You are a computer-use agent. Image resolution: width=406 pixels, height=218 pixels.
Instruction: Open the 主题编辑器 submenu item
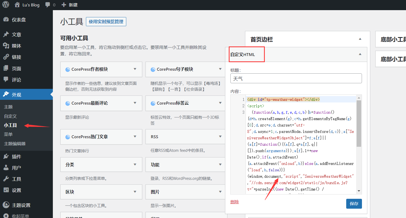pyautogui.click(x=15, y=144)
